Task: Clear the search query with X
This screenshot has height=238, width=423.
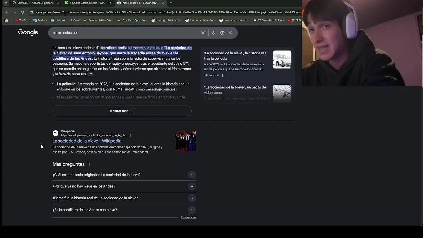Action: point(203,33)
